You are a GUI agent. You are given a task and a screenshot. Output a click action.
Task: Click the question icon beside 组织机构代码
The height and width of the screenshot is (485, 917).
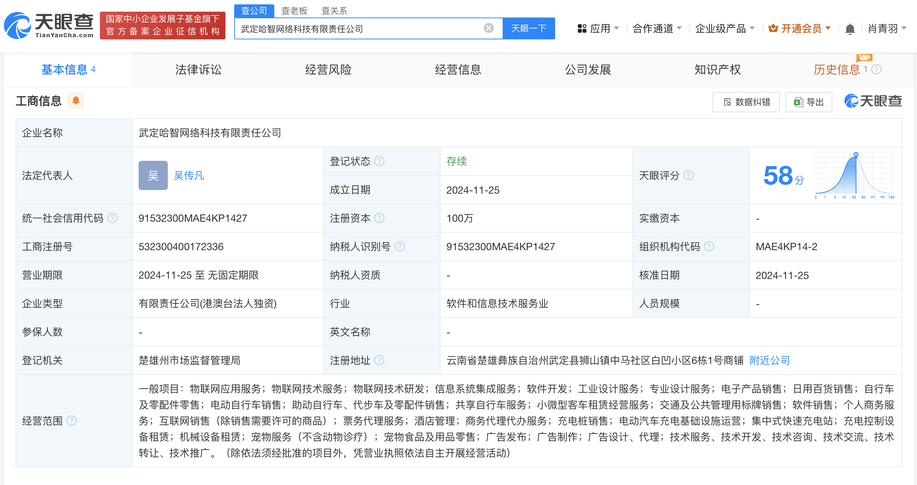[709, 247]
